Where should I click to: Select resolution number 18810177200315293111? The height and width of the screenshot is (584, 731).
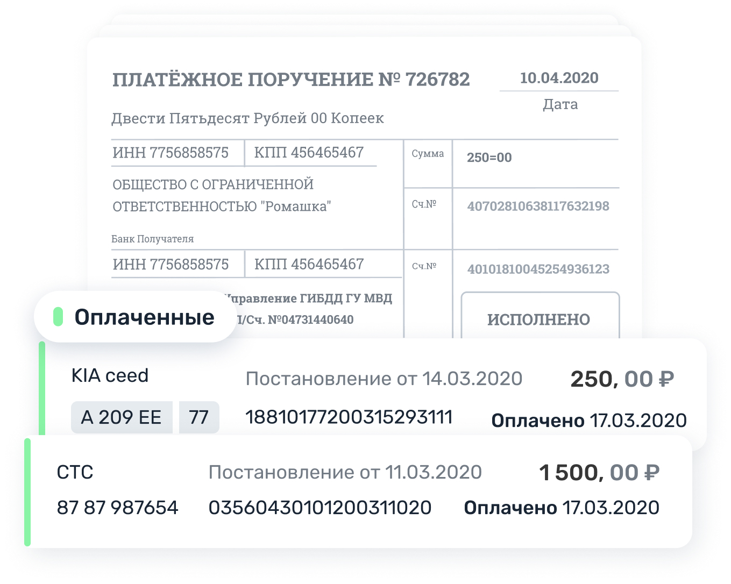(349, 417)
